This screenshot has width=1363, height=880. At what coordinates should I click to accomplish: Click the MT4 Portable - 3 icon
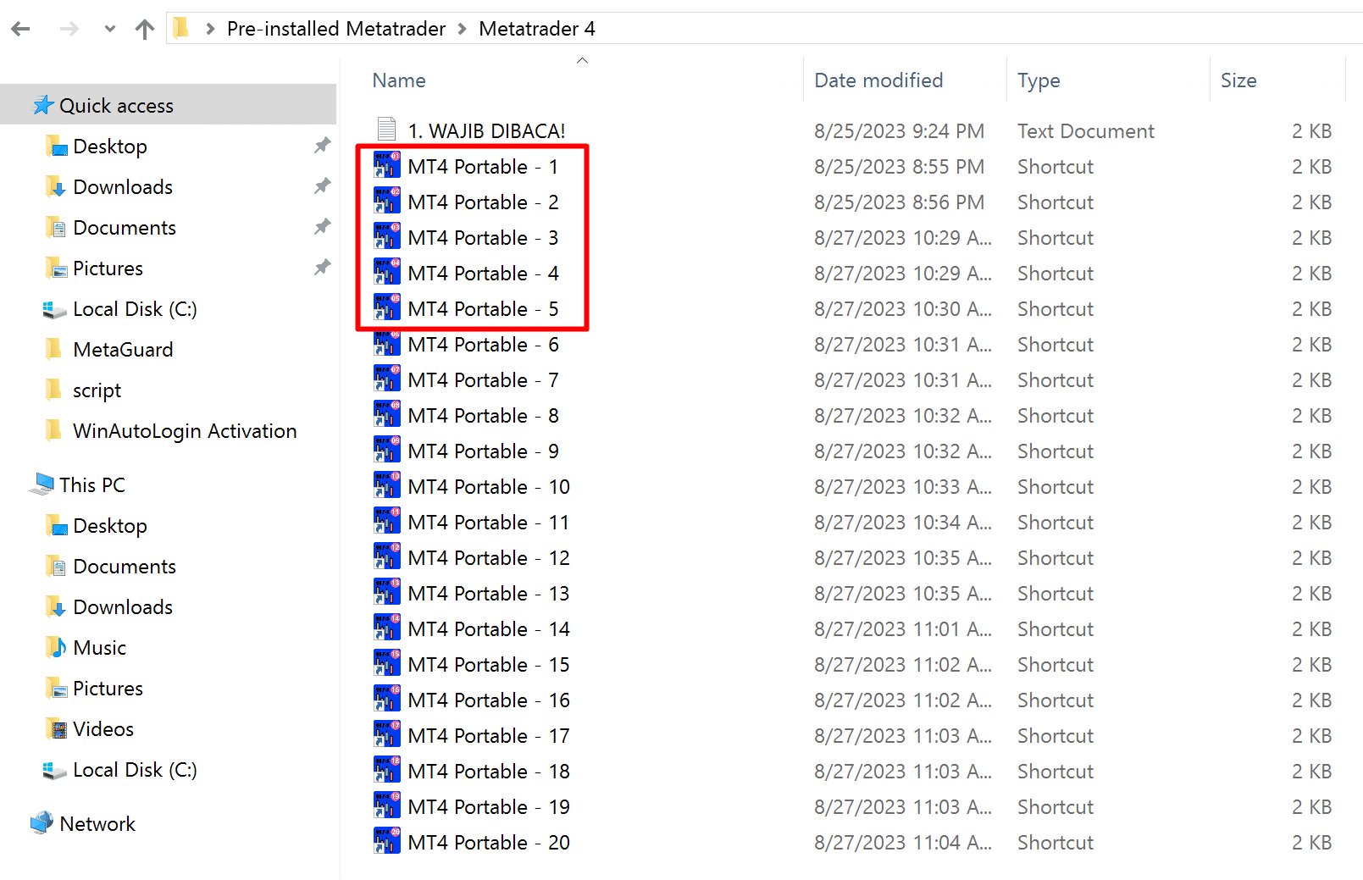click(387, 236)
